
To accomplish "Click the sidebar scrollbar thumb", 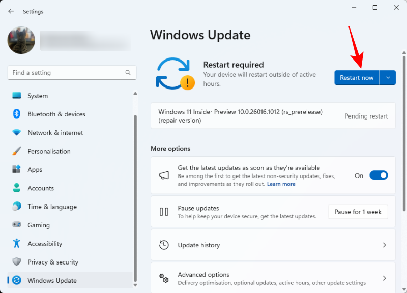I will [x=135, y=198].
